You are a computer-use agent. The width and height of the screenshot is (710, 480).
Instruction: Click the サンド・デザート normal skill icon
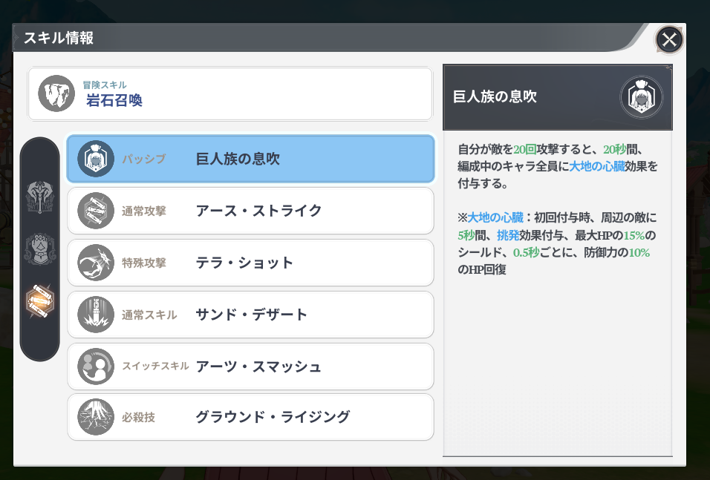[x=96, y=315]
